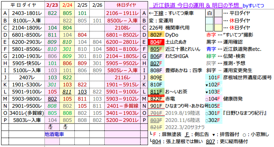Click the 806F わたSHIGA legend cell
Image resolution: width=274 pixels, height=147 pixels.
[x=156, y=56]
